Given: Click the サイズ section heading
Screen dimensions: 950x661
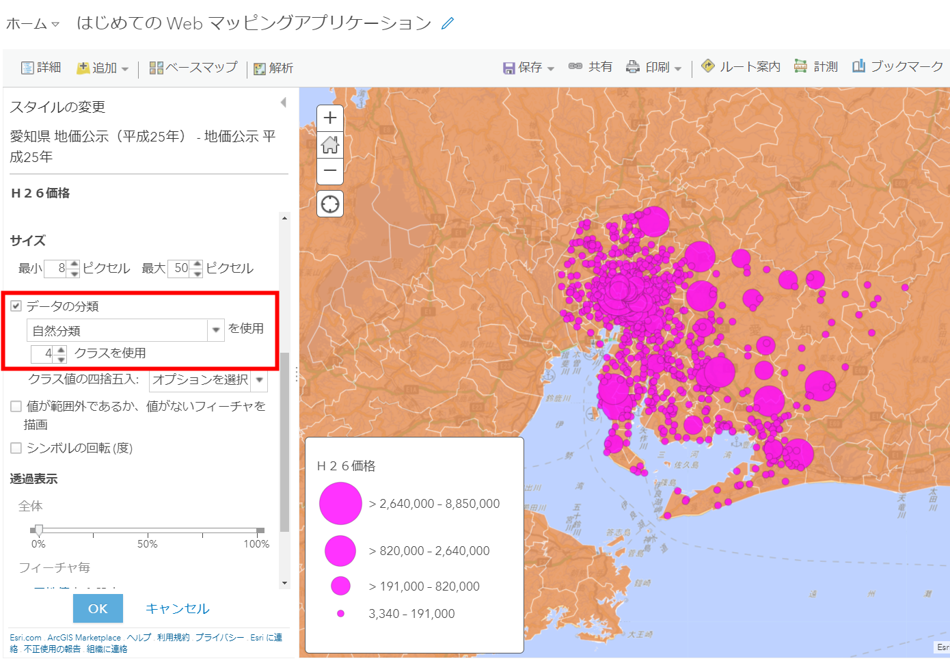Looking at the screenshot, I should (28, 241).
